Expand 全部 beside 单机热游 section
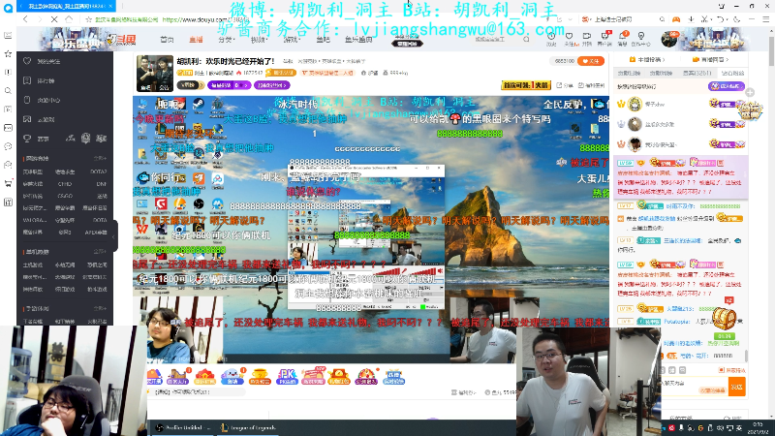Screen dimensions: 775x436 (101, 252)
